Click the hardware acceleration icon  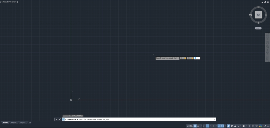pos(261,126)
